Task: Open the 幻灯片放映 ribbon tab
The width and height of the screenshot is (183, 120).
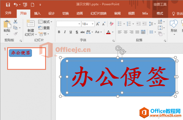Action: pyautogui.click(x=99, y=14)
